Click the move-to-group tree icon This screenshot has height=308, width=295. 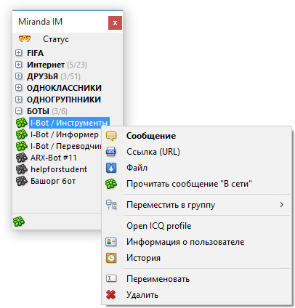[111, 205]
